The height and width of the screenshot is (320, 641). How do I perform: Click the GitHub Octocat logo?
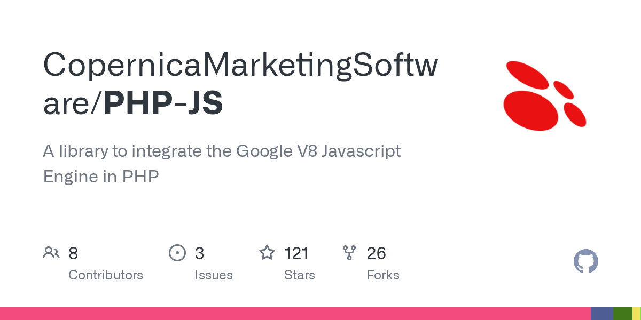(585, 261)
